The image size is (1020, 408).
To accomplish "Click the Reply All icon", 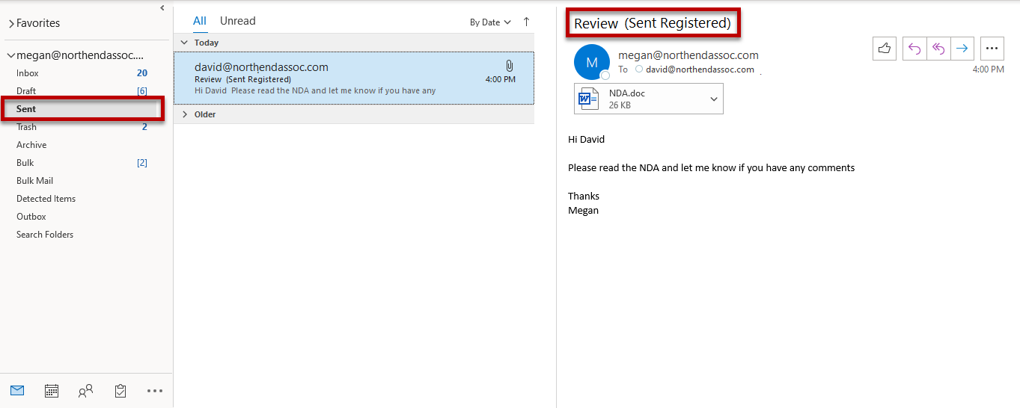I will point(938,49).
